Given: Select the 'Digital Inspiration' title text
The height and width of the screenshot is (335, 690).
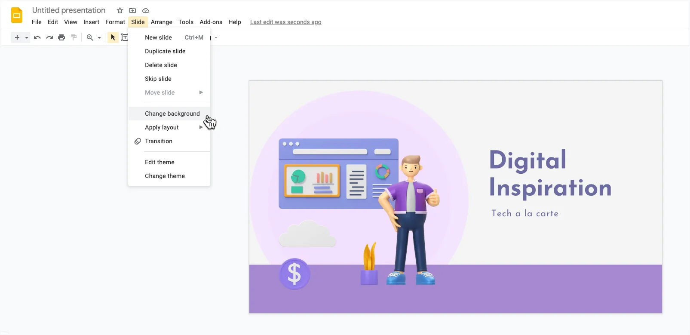Looking at the screenshot, I should pos(550,174).
